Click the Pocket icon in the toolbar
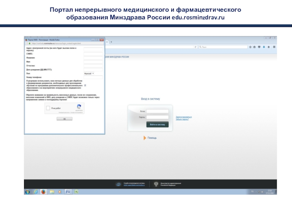Image resolution: width=292 pixels, height=219 pixels. 259,47
